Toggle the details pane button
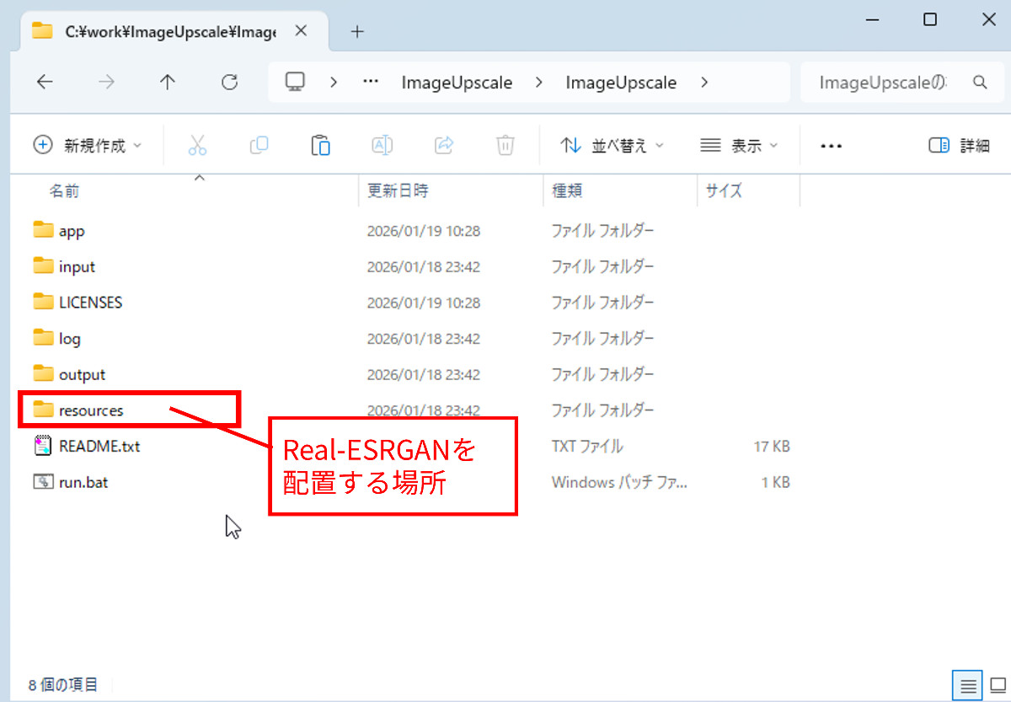Screen dimensions: 1011x702 (959, 146)
